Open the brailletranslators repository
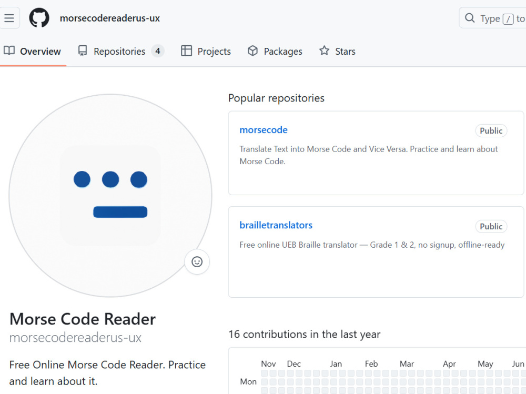526x394 pixels. (276, 225)
